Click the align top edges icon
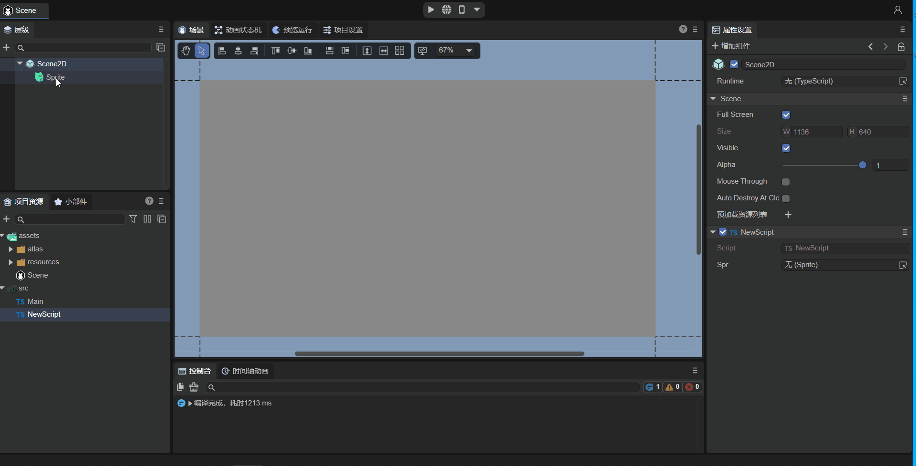 275,51
